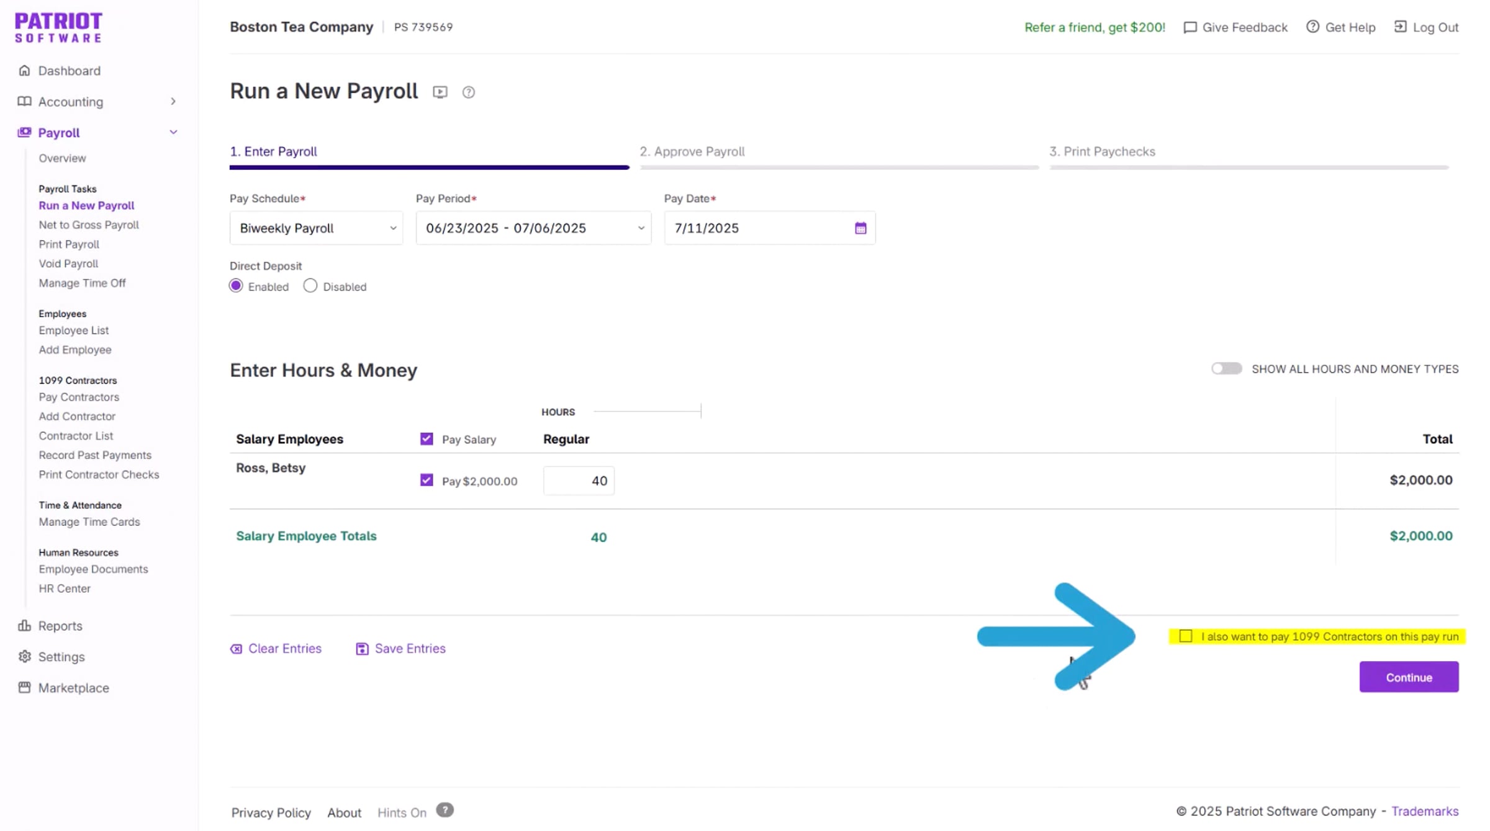Click the Dashboard home icon
The width and height of the screenshot is (1490, 831).
click(x=24, y=71)
